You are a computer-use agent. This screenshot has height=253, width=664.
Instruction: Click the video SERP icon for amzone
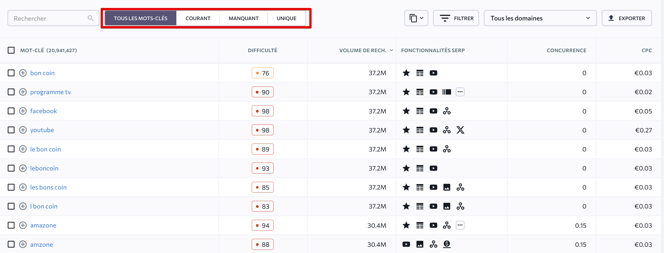[x=406, y=244]
